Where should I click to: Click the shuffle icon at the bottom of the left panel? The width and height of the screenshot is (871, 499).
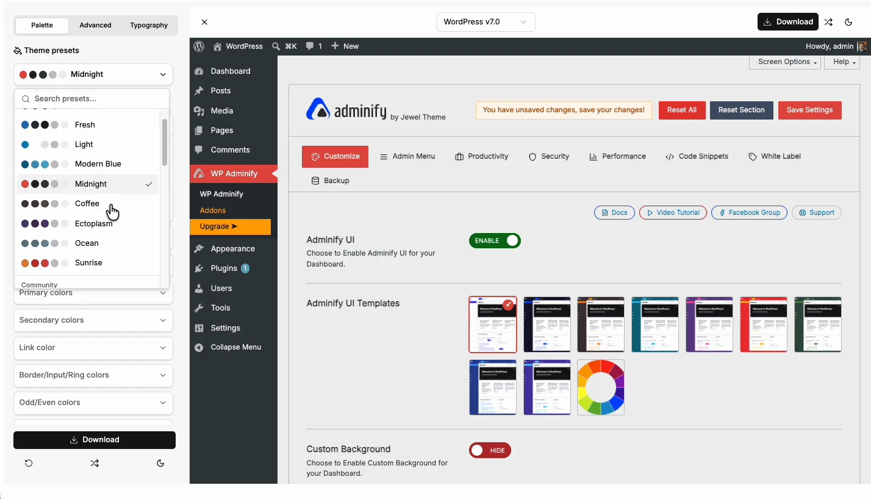[95, 463]
